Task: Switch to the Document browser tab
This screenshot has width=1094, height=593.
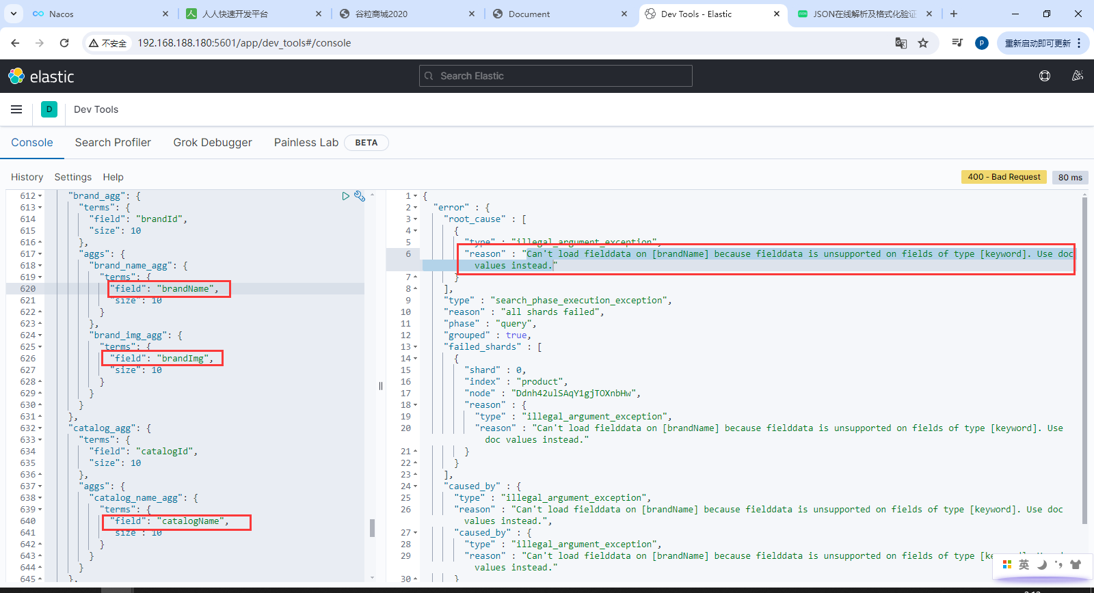Action: (559, 14)
